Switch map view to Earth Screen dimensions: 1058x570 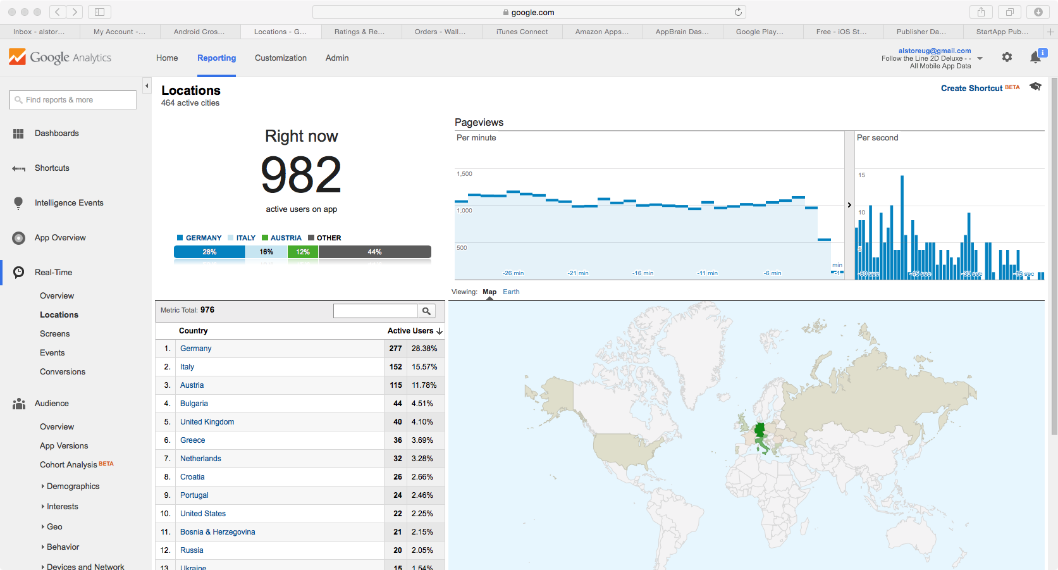511,292
